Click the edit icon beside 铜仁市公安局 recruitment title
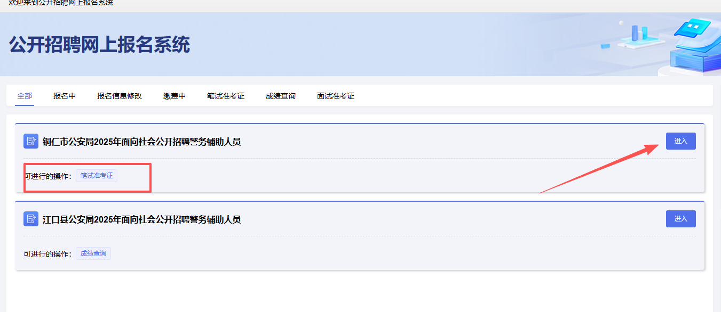 [x=31, y=141]
